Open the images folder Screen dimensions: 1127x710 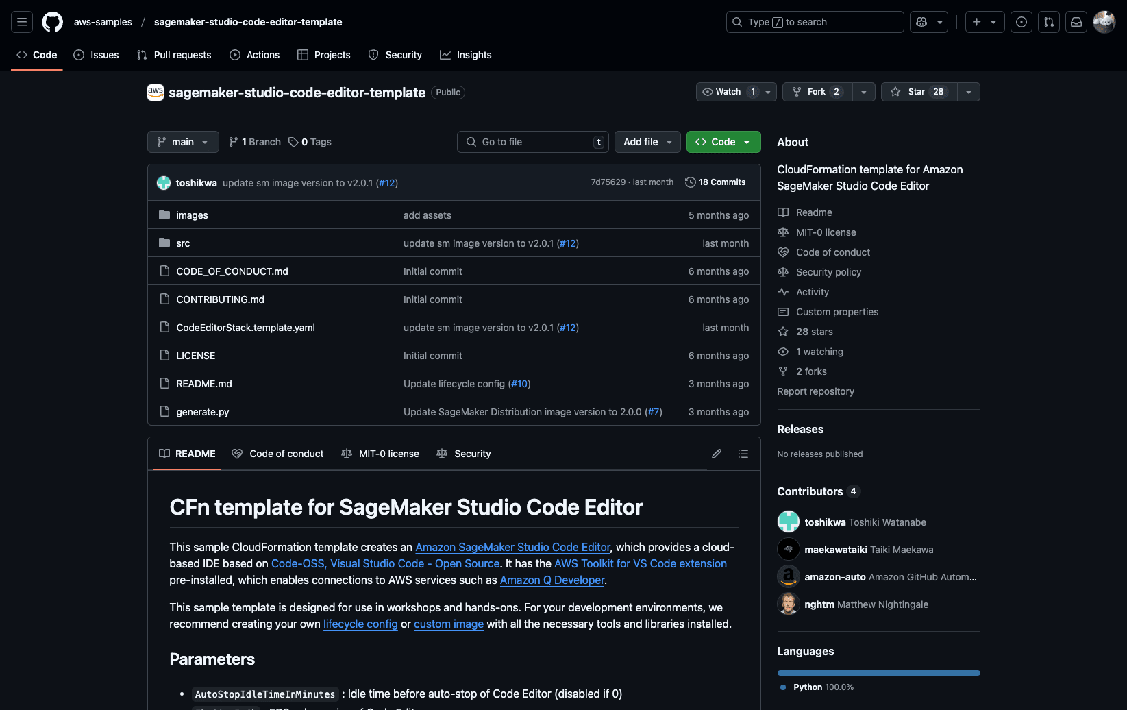[x=192, y=215]
